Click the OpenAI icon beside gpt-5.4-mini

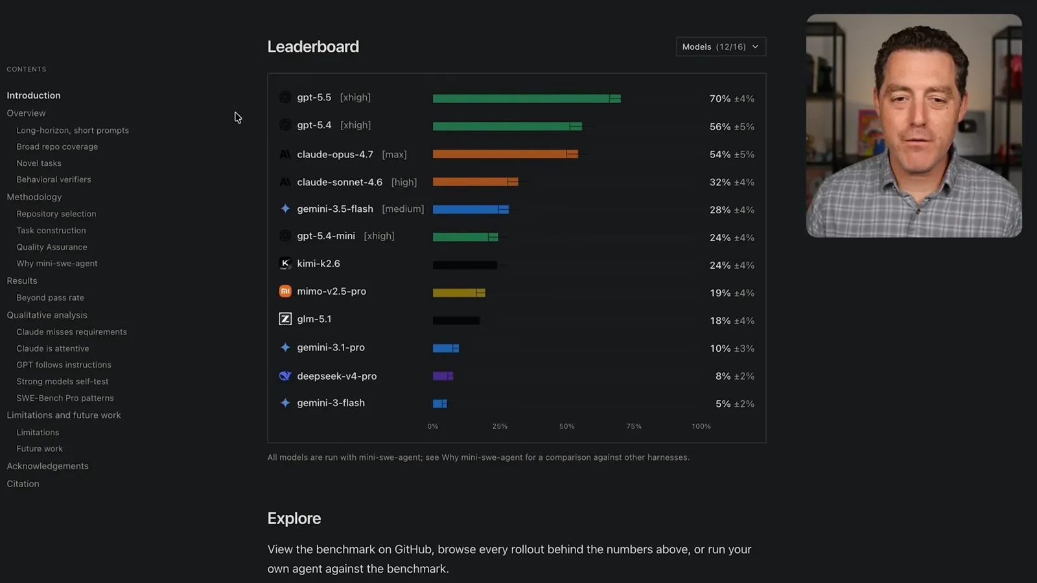[x=285, y=236]
